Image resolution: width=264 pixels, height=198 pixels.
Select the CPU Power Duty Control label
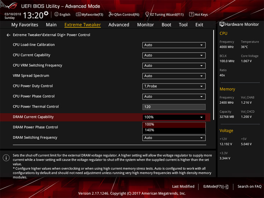[33, 86]
